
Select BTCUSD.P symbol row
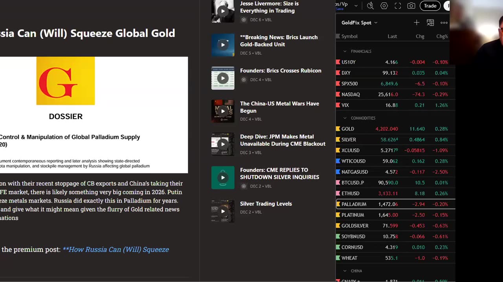[395, 183]
